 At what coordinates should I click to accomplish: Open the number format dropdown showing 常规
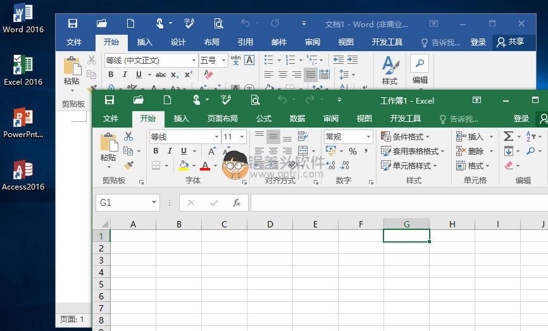[368, 136]
